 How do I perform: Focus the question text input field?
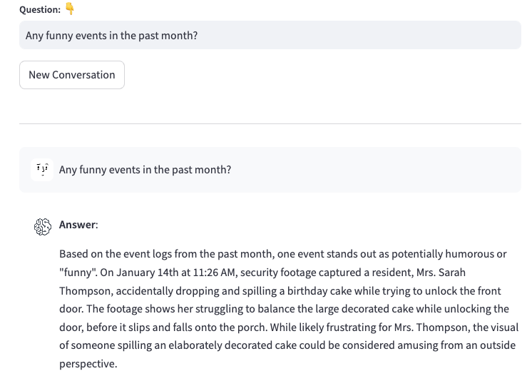270,35
